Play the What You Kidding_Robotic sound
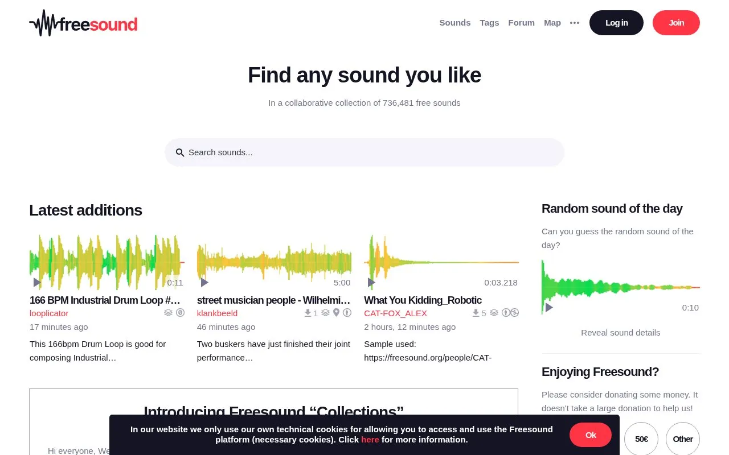This screenshot has width=729, height=455. click(371, 282)
